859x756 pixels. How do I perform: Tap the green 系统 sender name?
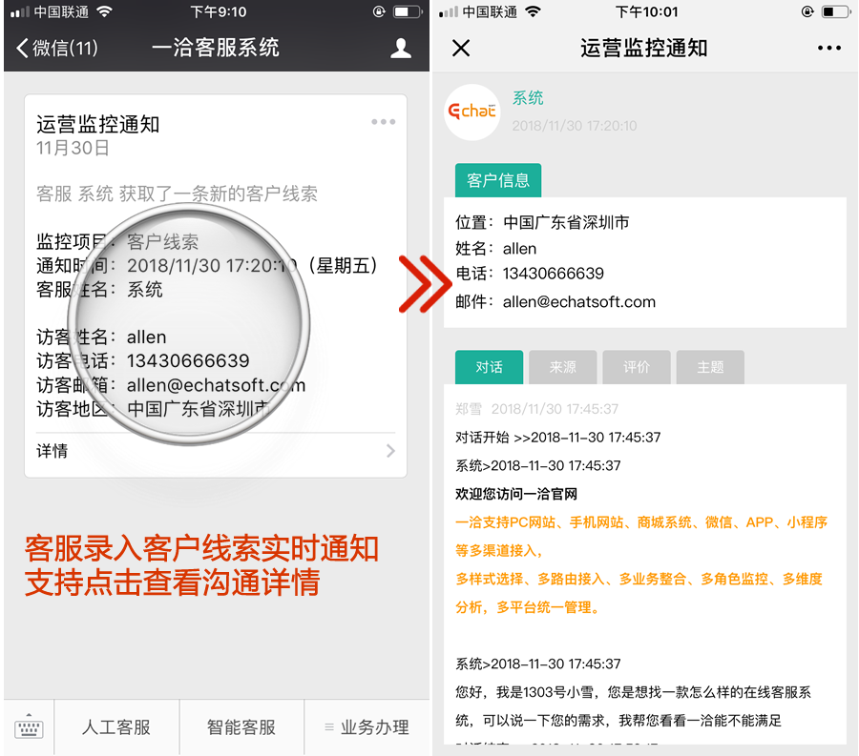(528, 98)
